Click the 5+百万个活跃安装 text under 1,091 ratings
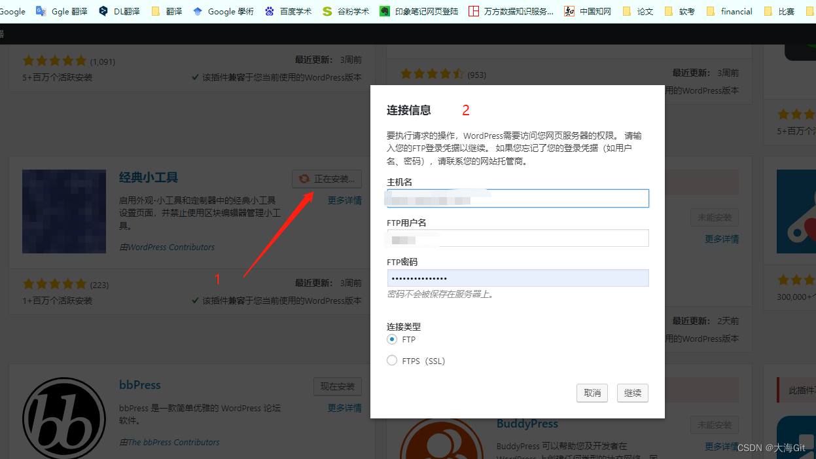Viewport: 816px width, 459px height. pyautogui.click(x=58, y=77)
